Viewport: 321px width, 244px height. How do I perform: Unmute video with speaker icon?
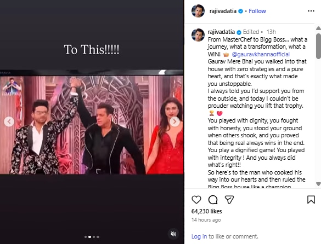point(173,234)
